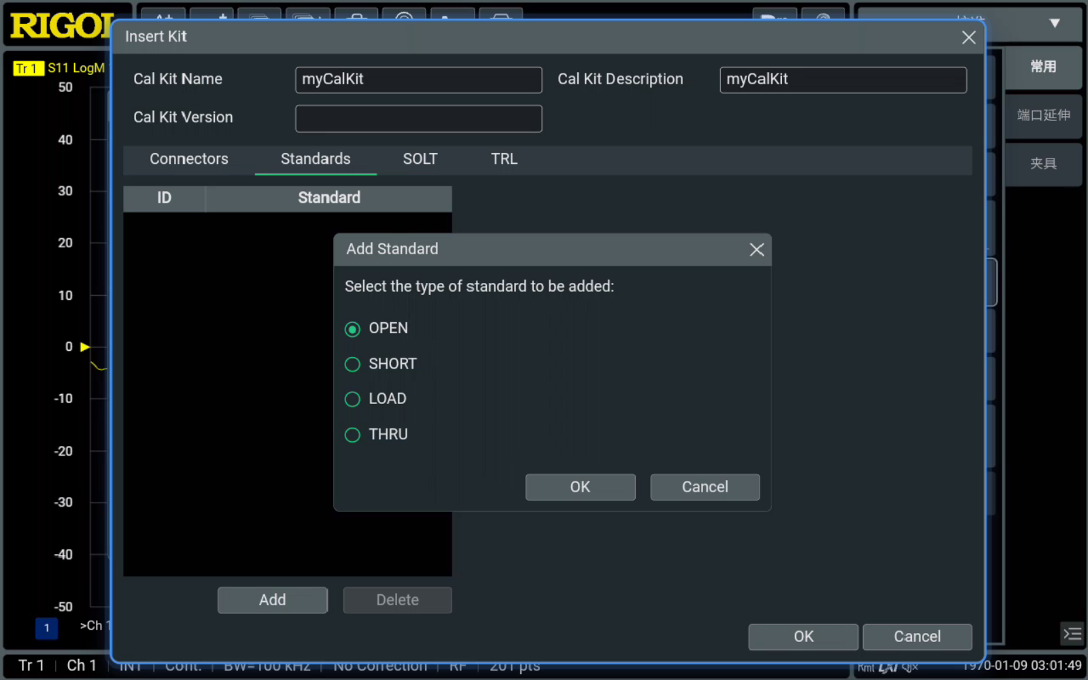Click the ID column header

pos(164,199)
